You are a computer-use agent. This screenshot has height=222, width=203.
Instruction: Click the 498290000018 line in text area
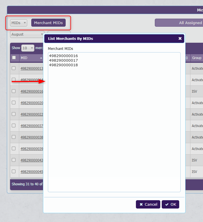tap(63, 65)
